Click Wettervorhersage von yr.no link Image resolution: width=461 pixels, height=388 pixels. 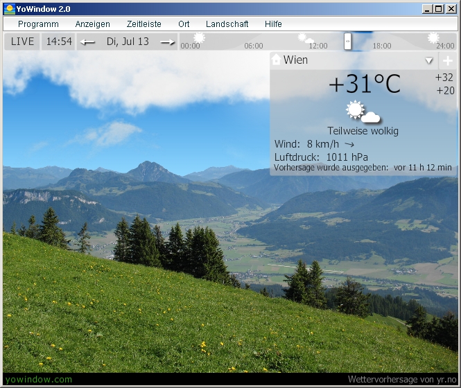[x=402, y=380]
